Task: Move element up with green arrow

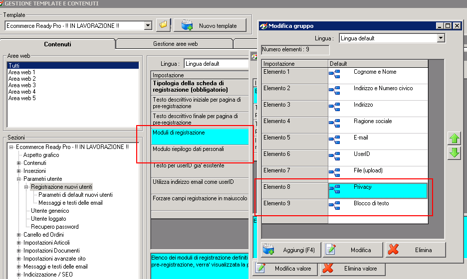Action: 454,139
